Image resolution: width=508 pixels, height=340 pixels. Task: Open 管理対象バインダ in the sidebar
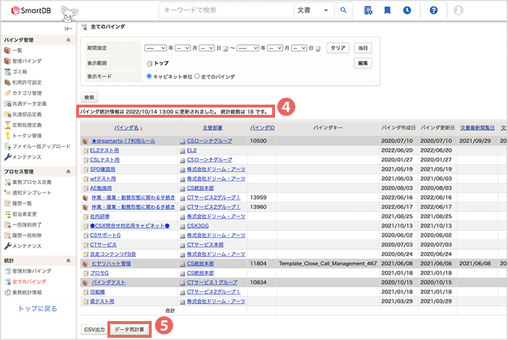point(32,271)
